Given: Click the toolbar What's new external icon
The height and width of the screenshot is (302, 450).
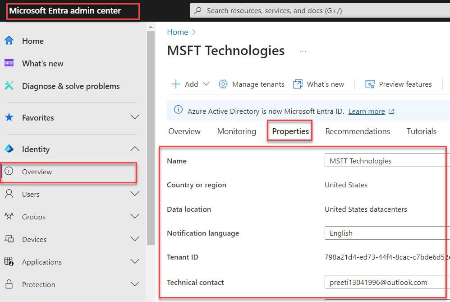Looking at the screenshot, I should pyautogui.click(x=298, y=84).
